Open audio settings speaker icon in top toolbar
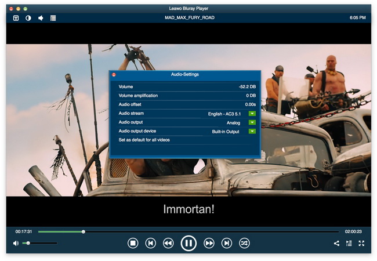The width and height of the screenshot is (377, 261). (x=41, y=18)
